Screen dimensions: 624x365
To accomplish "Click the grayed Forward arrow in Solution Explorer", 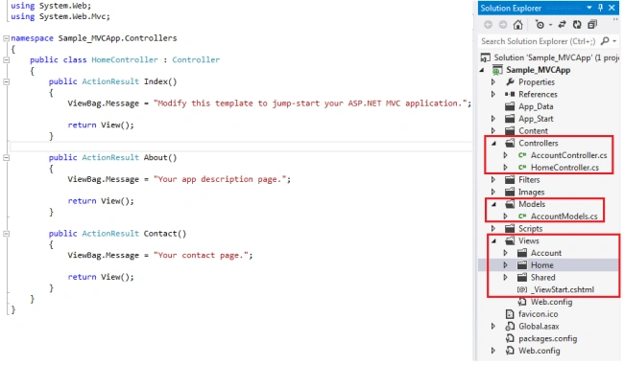I will 503,25.
